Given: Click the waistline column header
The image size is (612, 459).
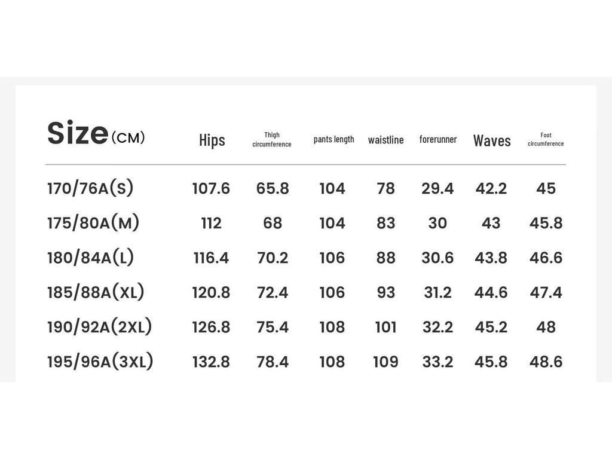Looking at the screenshot, I should point(385,140).
